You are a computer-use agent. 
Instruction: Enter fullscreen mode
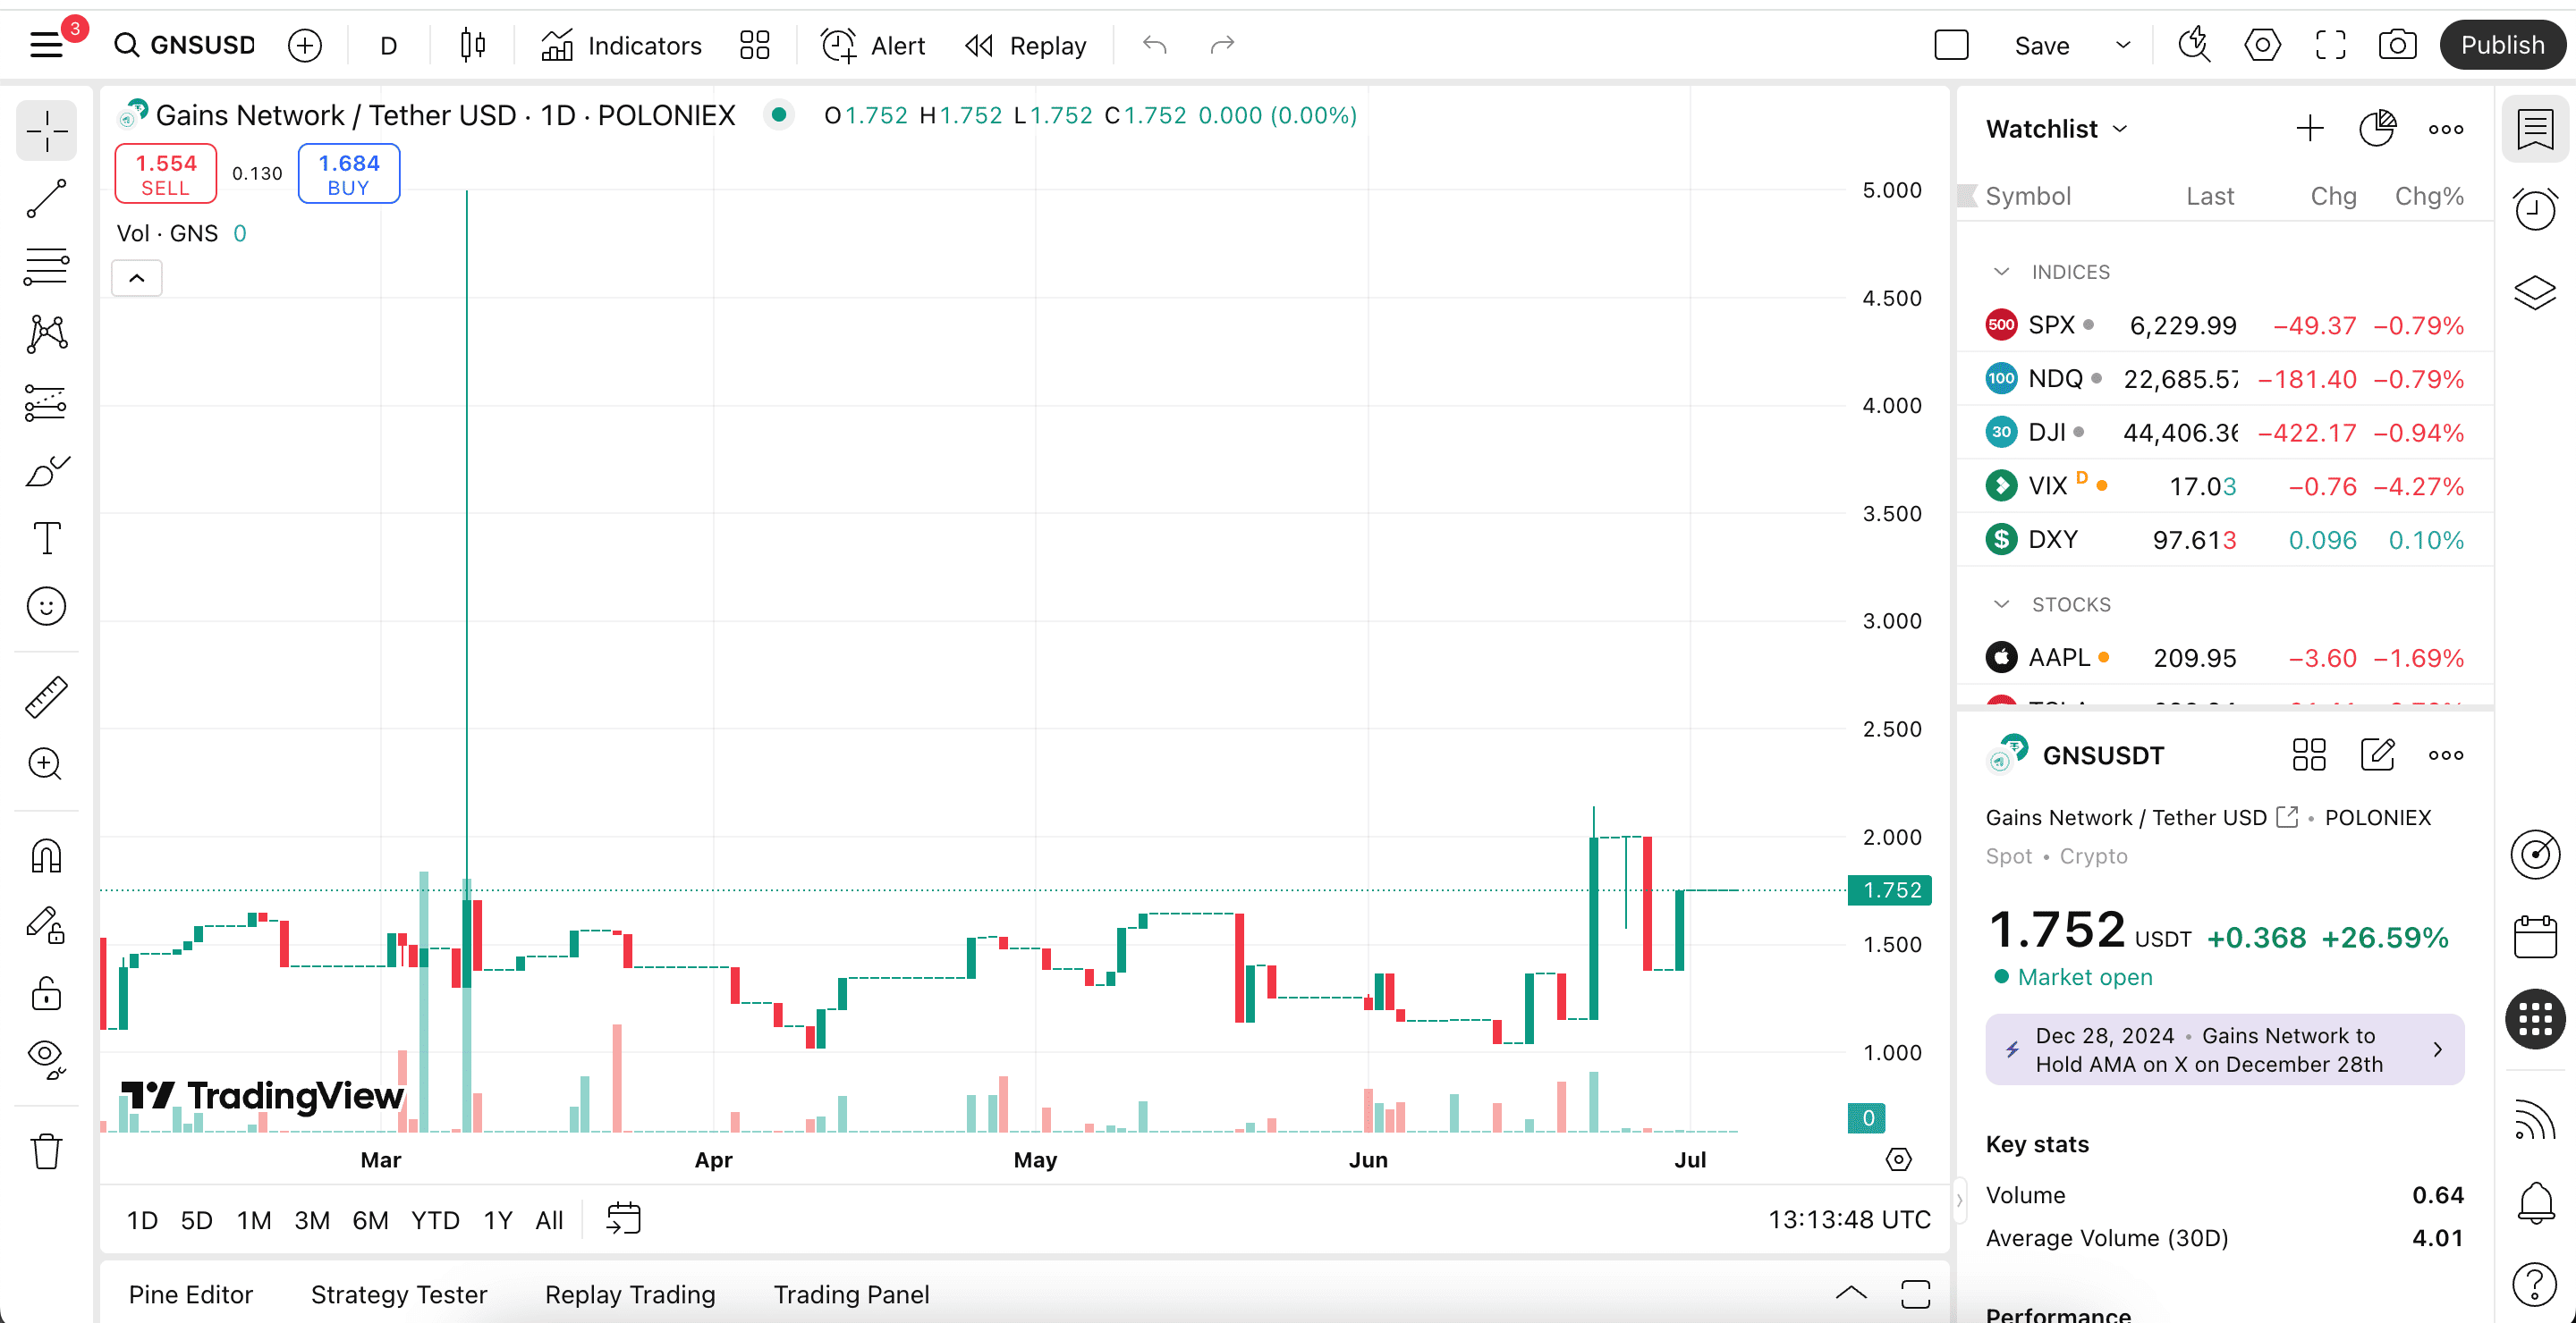click(x=2330, y=45)
